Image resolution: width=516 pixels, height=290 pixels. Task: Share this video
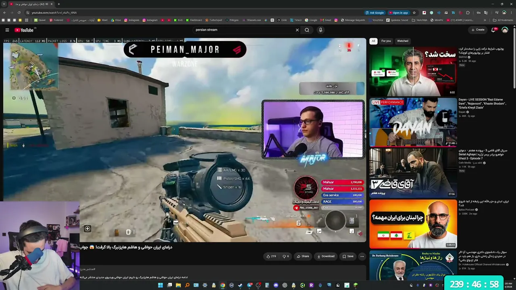coord(303,256)
